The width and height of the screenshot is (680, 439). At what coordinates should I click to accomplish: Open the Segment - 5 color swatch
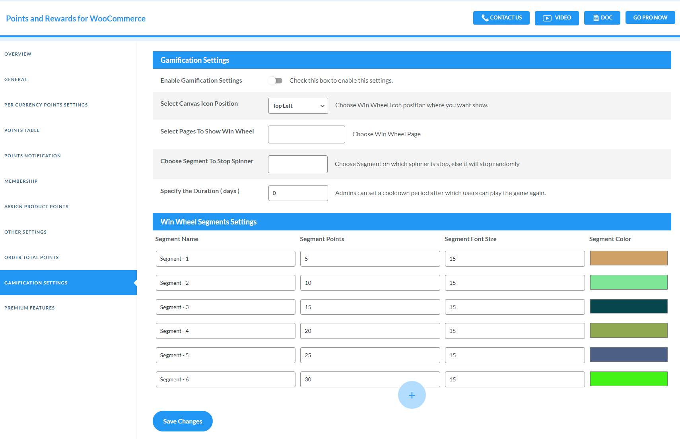point(629,354)
